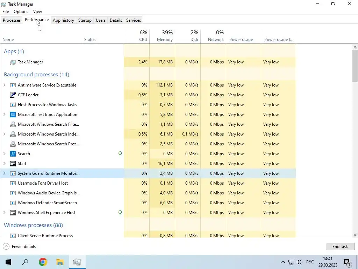Expand Microsoft Windows Search Indexer group
Viewport: 358px width, 269px height.
pos(4,134)
